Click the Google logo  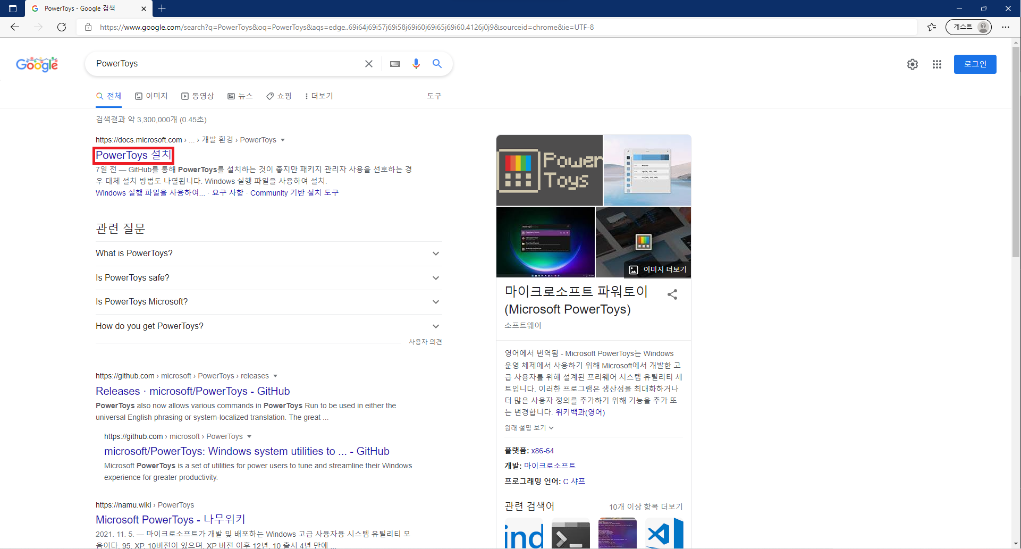click(37, 64)
